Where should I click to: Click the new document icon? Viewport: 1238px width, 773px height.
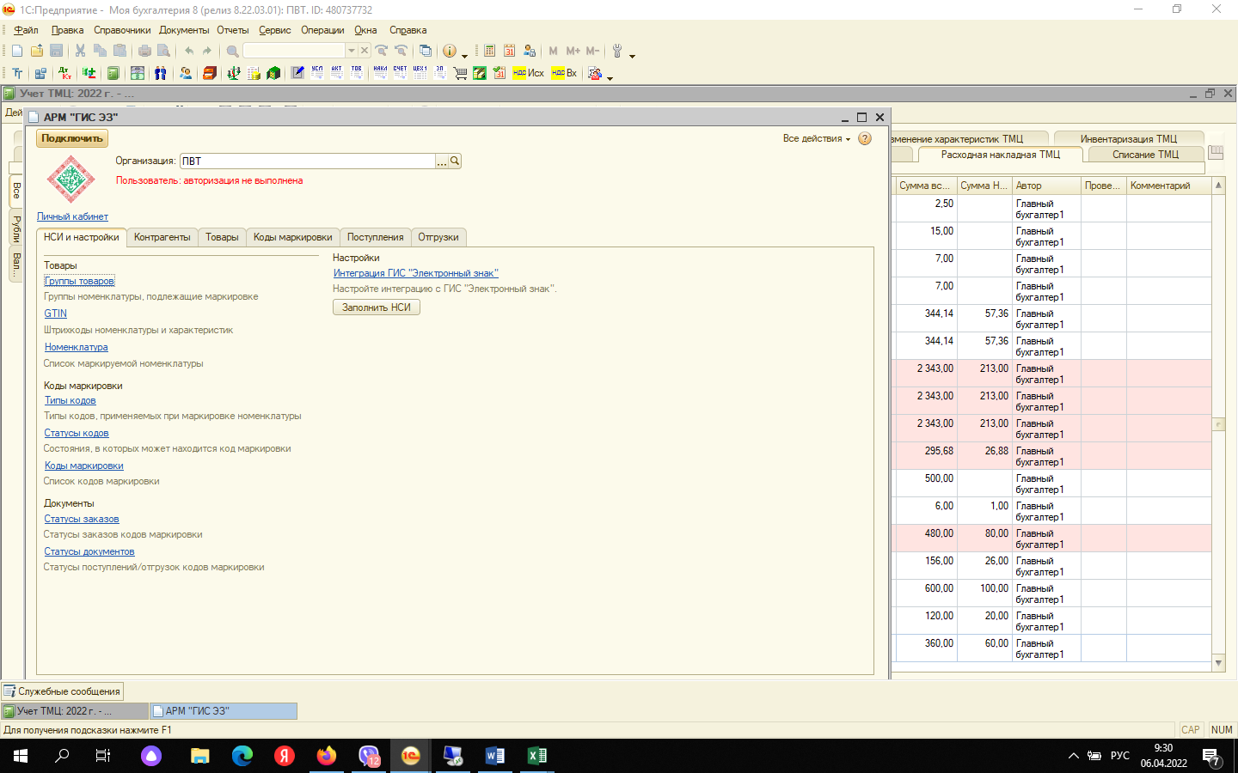click(x=17, y=51)
